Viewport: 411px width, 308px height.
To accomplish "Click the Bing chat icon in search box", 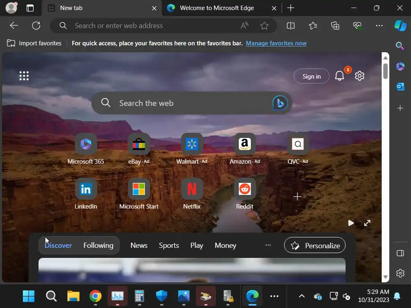I will click(x=280, y=103).
